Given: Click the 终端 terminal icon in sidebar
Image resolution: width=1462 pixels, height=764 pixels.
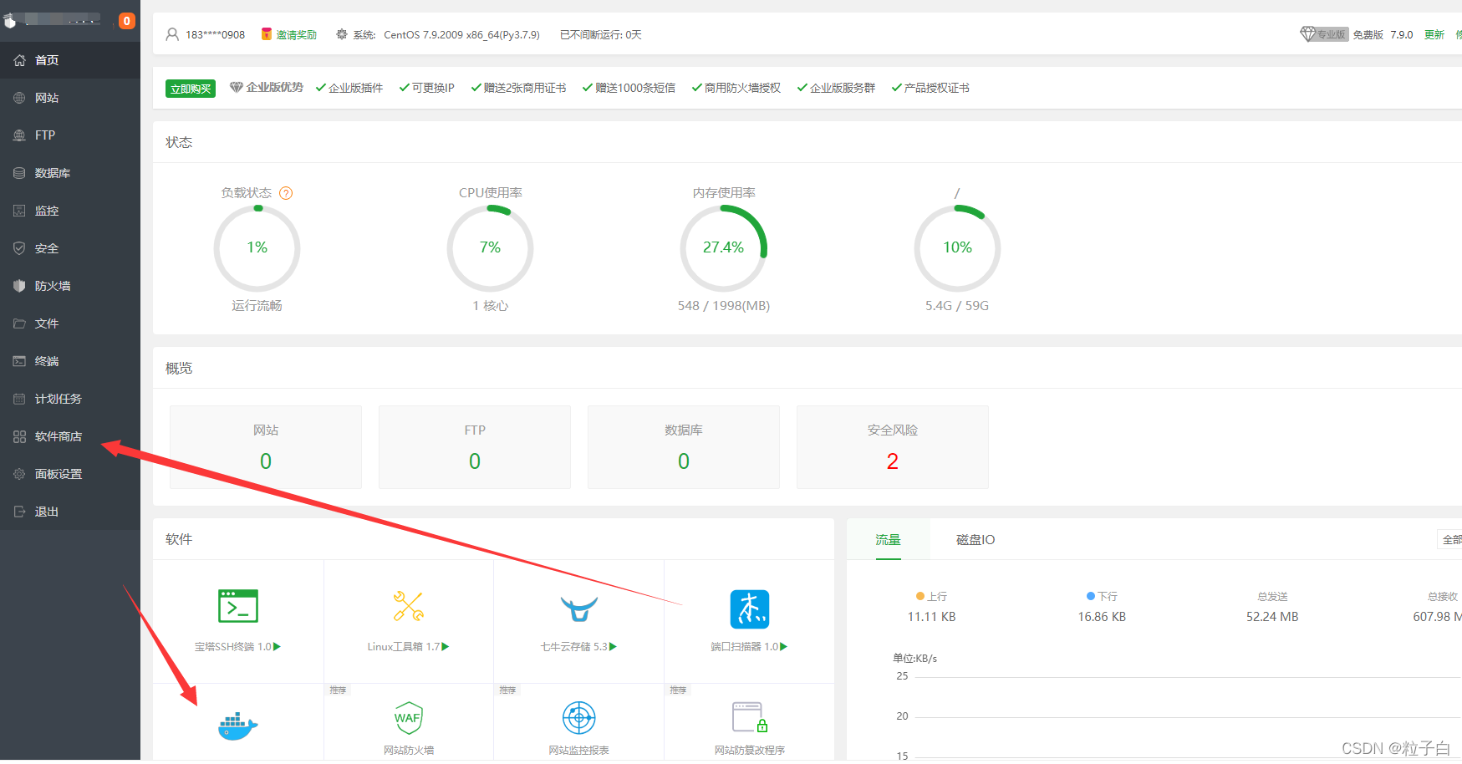Looking at the screenshot, I should [x=19, y=361].
